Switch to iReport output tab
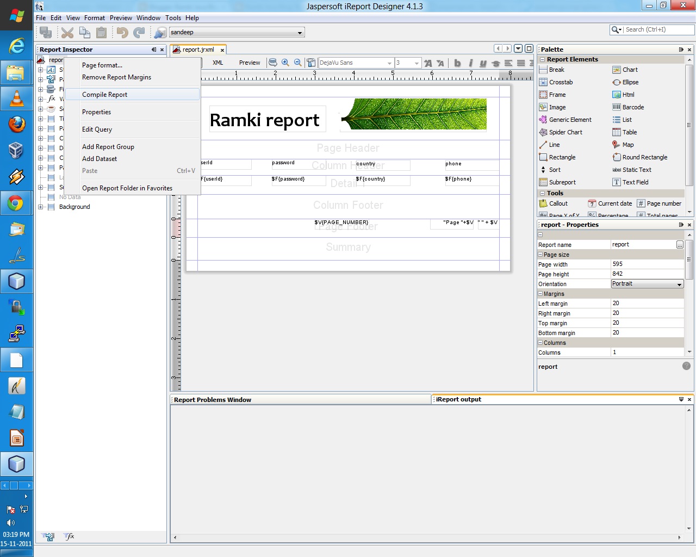Screen dimensions: 696x557 click(x=458, y=399)
